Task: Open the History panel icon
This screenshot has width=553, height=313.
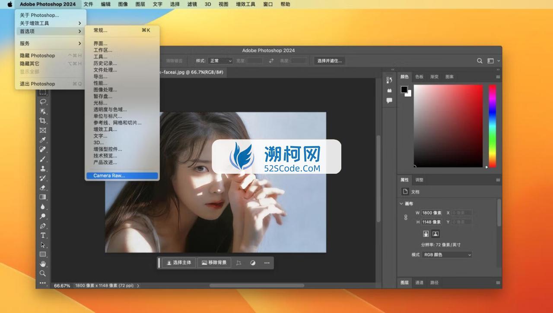Action: (389, 80)
